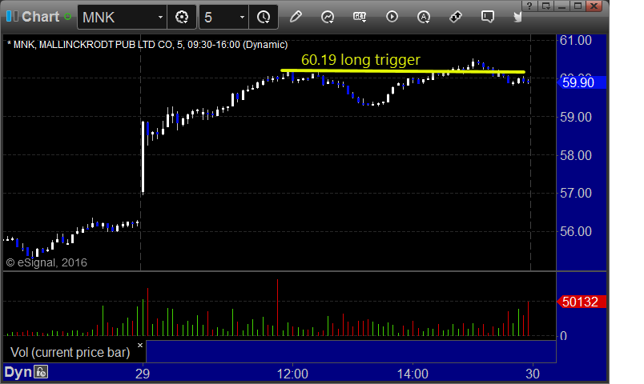Open symbol settings gear menu

(182, 18)
